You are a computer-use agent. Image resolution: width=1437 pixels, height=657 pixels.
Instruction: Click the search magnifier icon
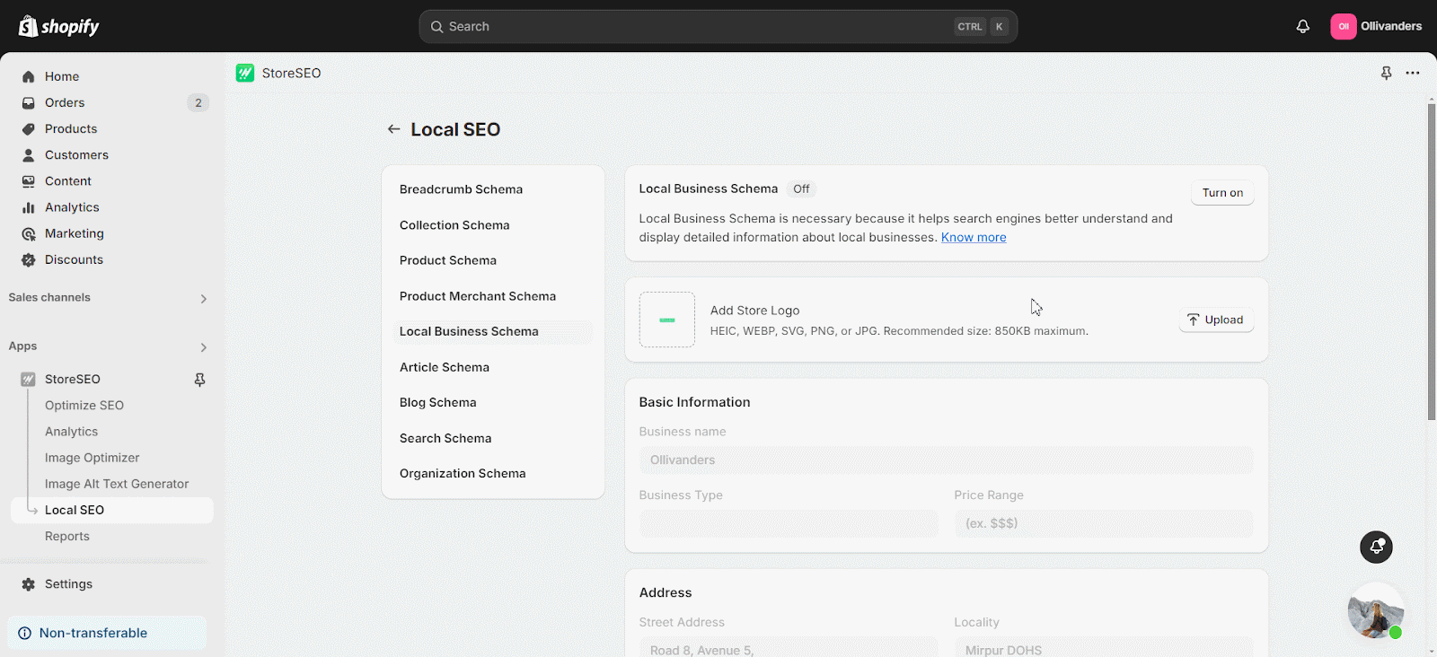[x=436, y=26]
